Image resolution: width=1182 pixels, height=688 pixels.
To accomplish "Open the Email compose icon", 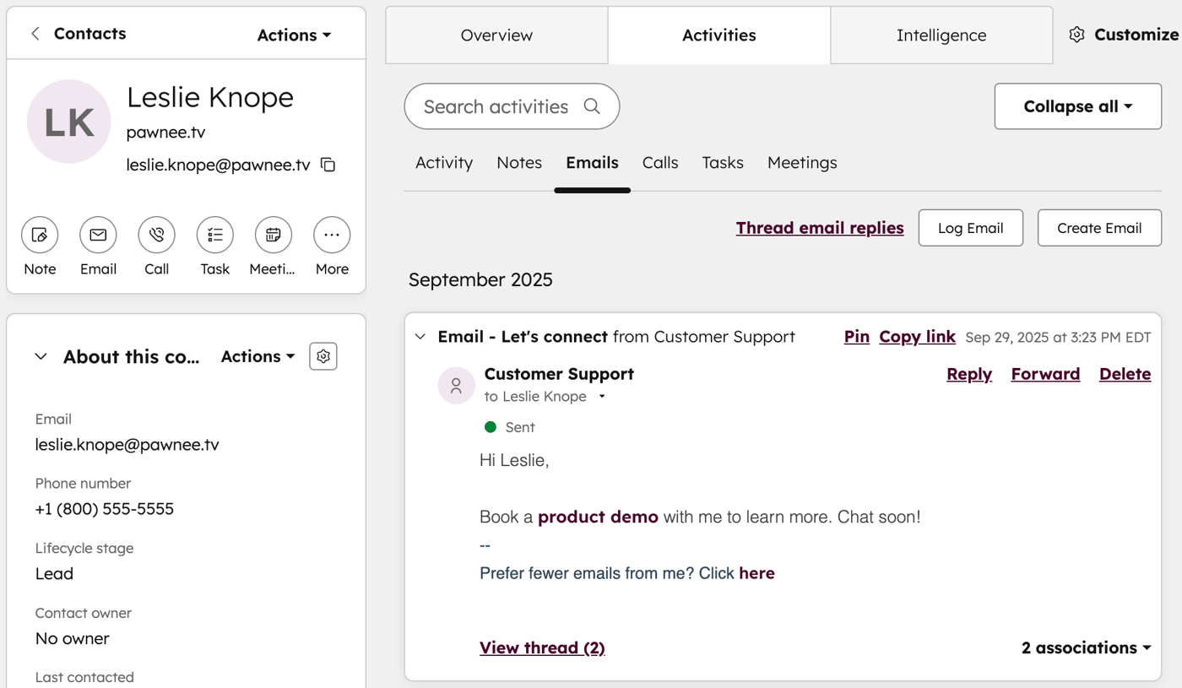I will pos(98,235).
